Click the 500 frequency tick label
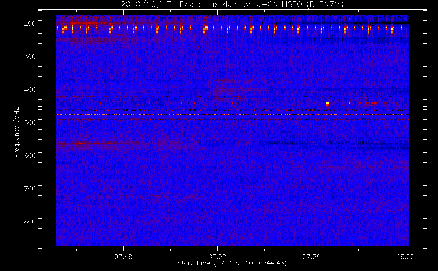 (x=30, y=123)
